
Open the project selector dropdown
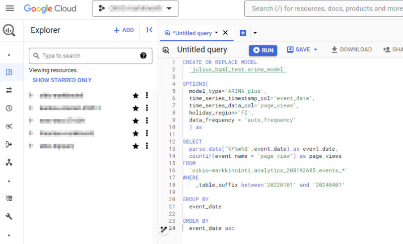tap(135, 9)
